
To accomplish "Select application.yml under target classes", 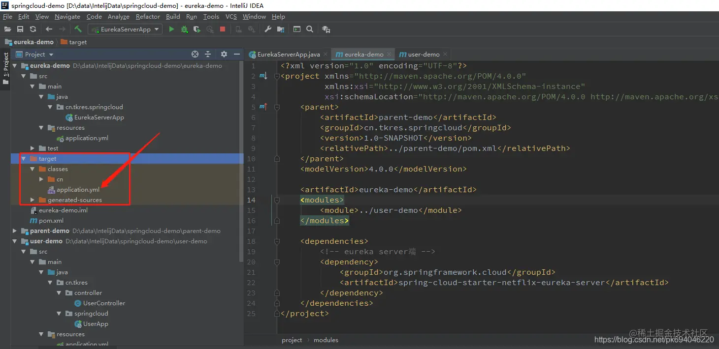I will pos(77,190).
